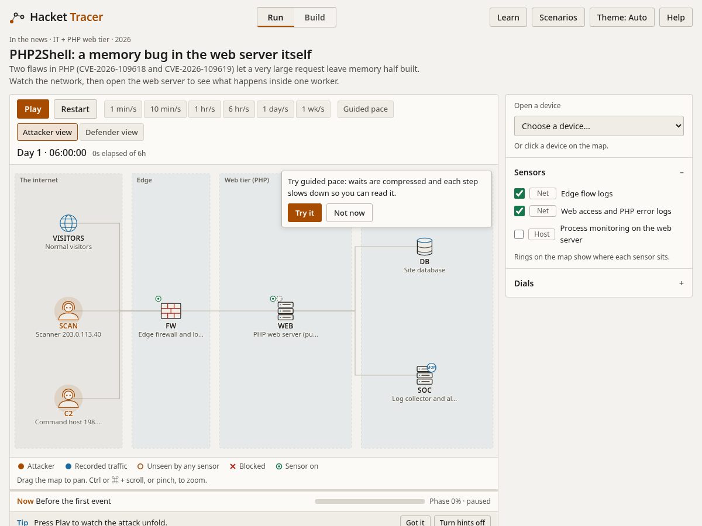Switch to Attacker view
Image resolution: width=702 pixels, height=526 pixels.
(47, 132)
